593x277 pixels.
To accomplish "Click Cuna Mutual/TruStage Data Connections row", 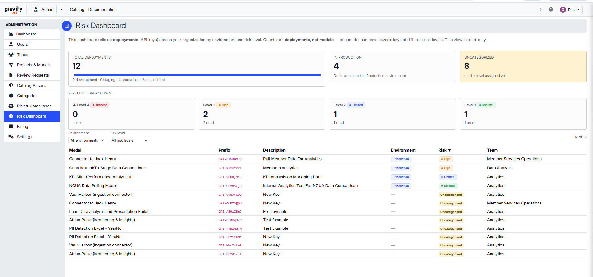I will click(x=327, y=168).
